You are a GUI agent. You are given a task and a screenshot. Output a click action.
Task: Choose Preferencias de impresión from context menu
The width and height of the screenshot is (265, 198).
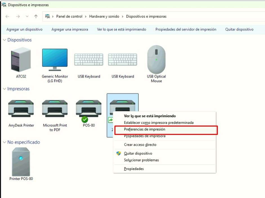[144, 129]
